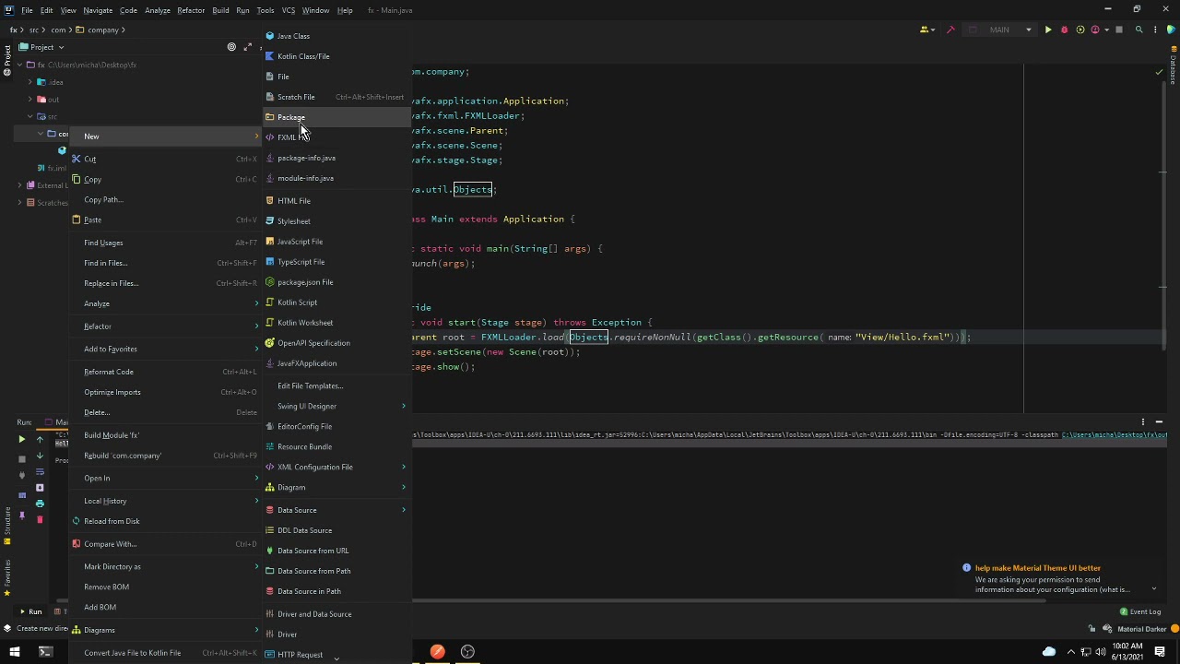Expand the Material Theme notification chevron
Image resolution: width=1180 pixels, height=664 pixels.
click(x=1153, y=589)
